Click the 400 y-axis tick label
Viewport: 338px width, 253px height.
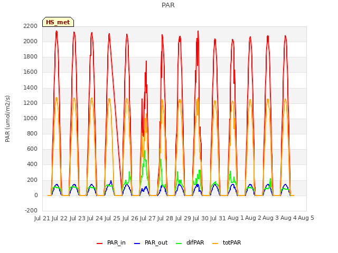tap(32, 164)
